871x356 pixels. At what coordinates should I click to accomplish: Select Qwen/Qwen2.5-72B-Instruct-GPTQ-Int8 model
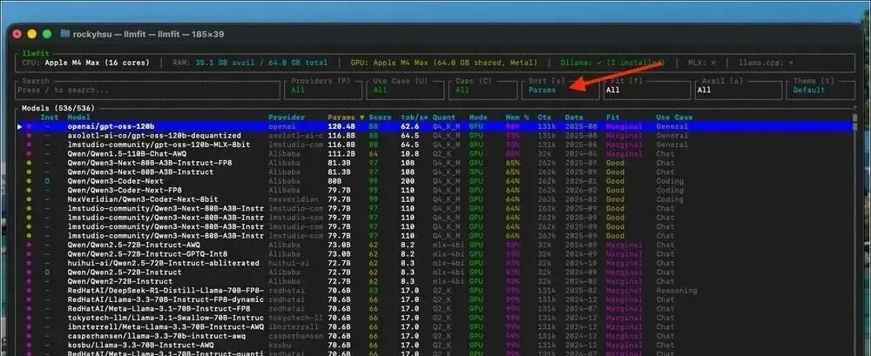[147, 254]
